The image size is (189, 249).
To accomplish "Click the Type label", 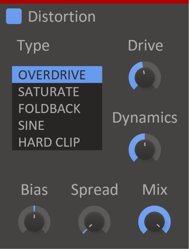I will pos(33,46).
